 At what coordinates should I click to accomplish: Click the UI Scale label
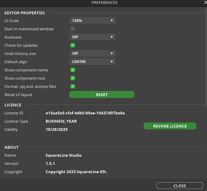12,21
